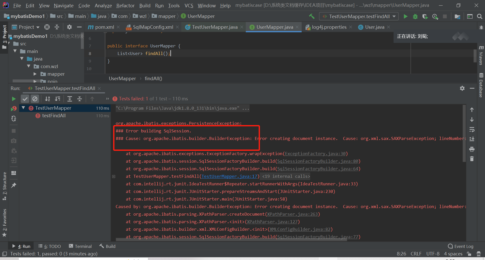Click locate/scroll from source target icon
This screenshot has height=260, width=485.
click(47, 27)
